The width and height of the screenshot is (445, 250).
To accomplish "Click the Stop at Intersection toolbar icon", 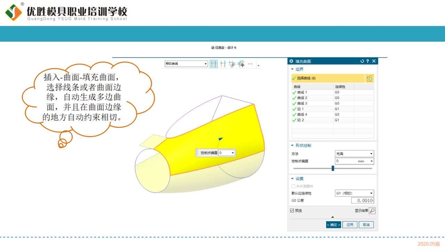I will click(214, 64).
